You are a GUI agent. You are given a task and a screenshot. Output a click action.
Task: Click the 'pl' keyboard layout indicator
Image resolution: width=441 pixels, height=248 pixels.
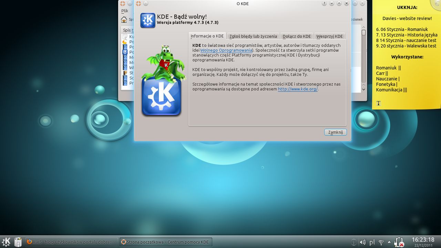tap(372, 242)
